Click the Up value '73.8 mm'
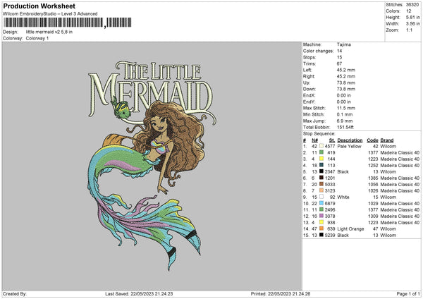 346,83
